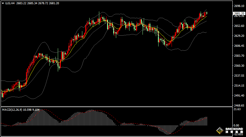This screenshot has width=246, height=137.
Task: Click the latest candlestick on the chart
Action: (206, 13)
